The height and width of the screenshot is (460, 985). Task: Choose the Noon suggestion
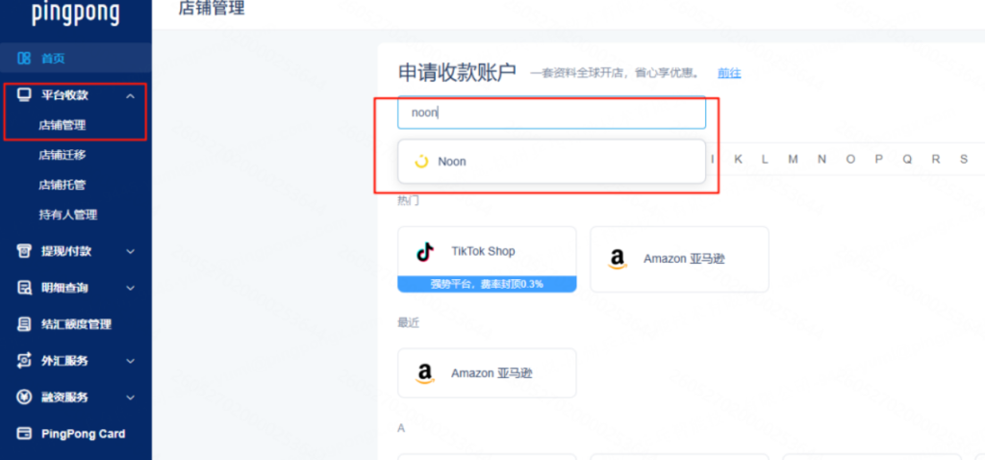click(x=551, y=162)
